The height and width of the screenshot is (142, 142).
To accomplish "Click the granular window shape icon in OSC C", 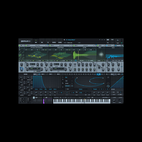I will [x=76, y=60].
